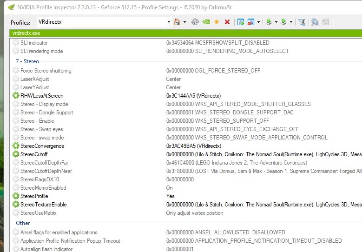The height and width of the screenshot is (252, 362).
Task: Click the gray gear beside Stereo - Dongle Support
Action: click(x=16, y=112)
